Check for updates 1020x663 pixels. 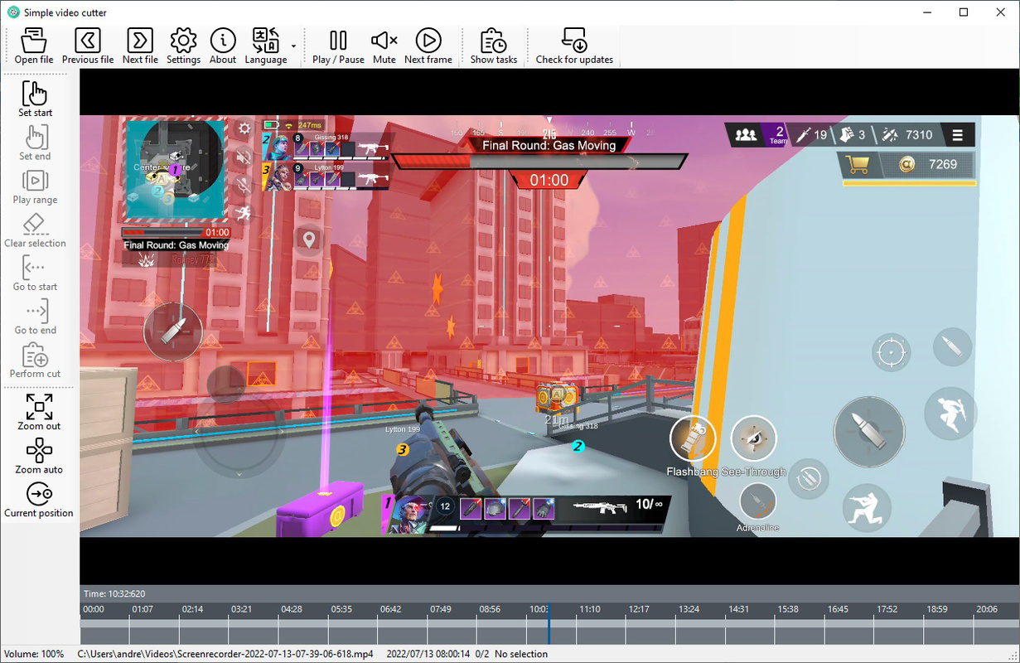coord(574,46)
